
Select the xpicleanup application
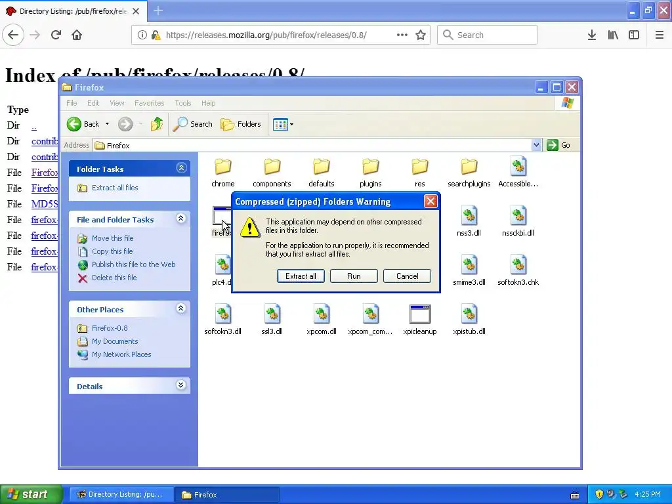[x=419, y=320]
